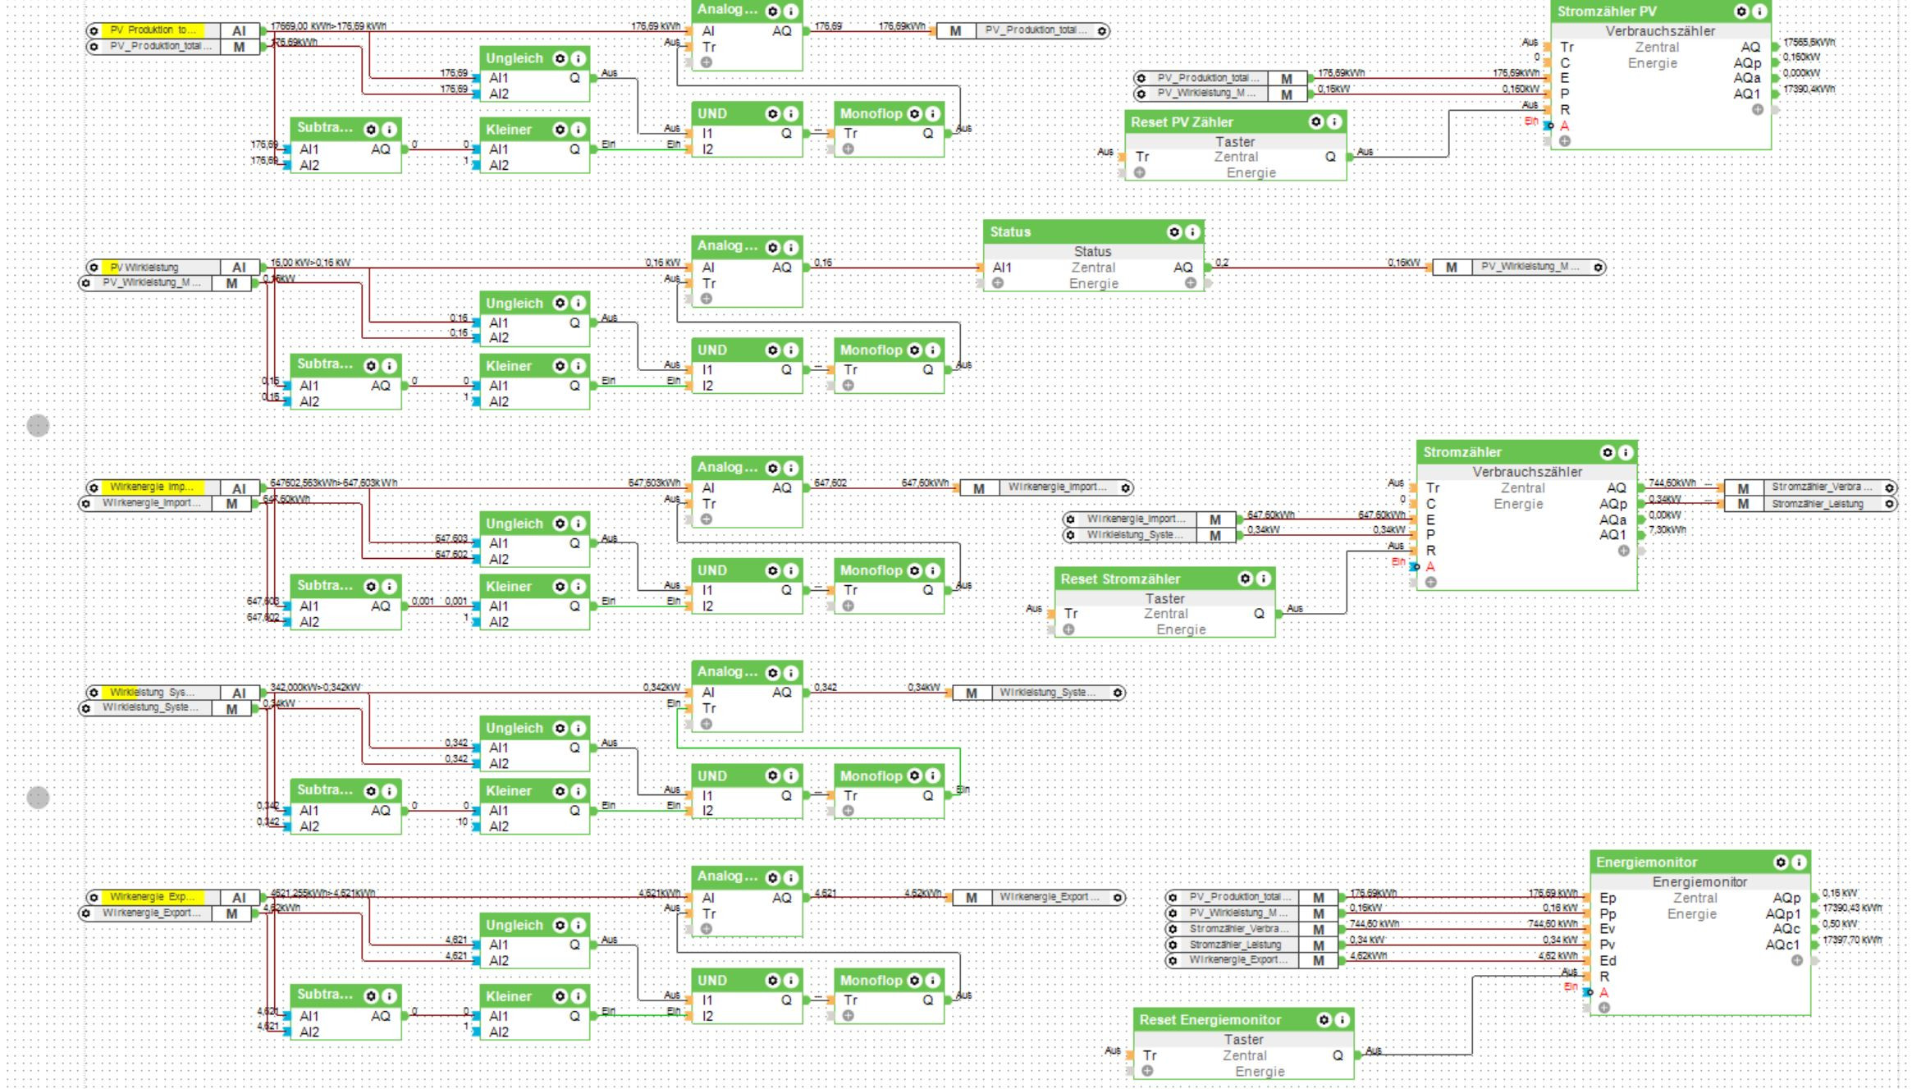Click info icon on Stromzähler PV block
1912x1089 pixels.
[1759, 11]
